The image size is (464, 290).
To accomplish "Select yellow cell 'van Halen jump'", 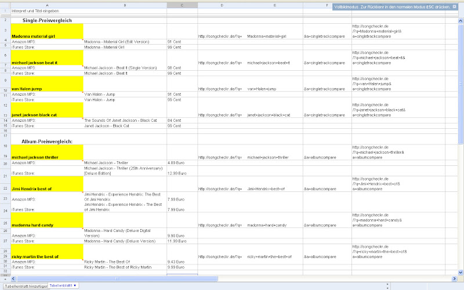I will 47,84.
